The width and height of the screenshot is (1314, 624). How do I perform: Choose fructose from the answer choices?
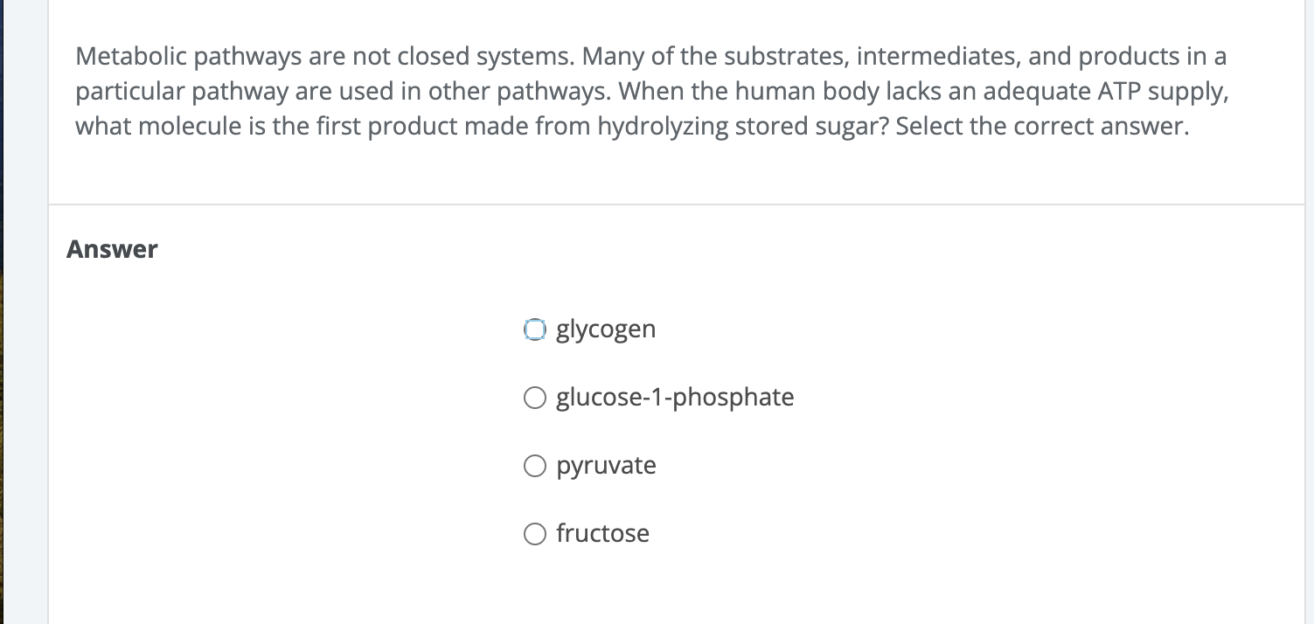pyautogui.click(x=535, y=533)
